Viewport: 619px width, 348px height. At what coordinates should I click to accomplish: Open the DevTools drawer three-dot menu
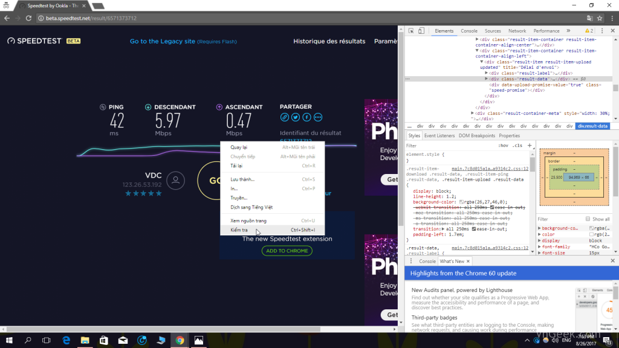411,261
